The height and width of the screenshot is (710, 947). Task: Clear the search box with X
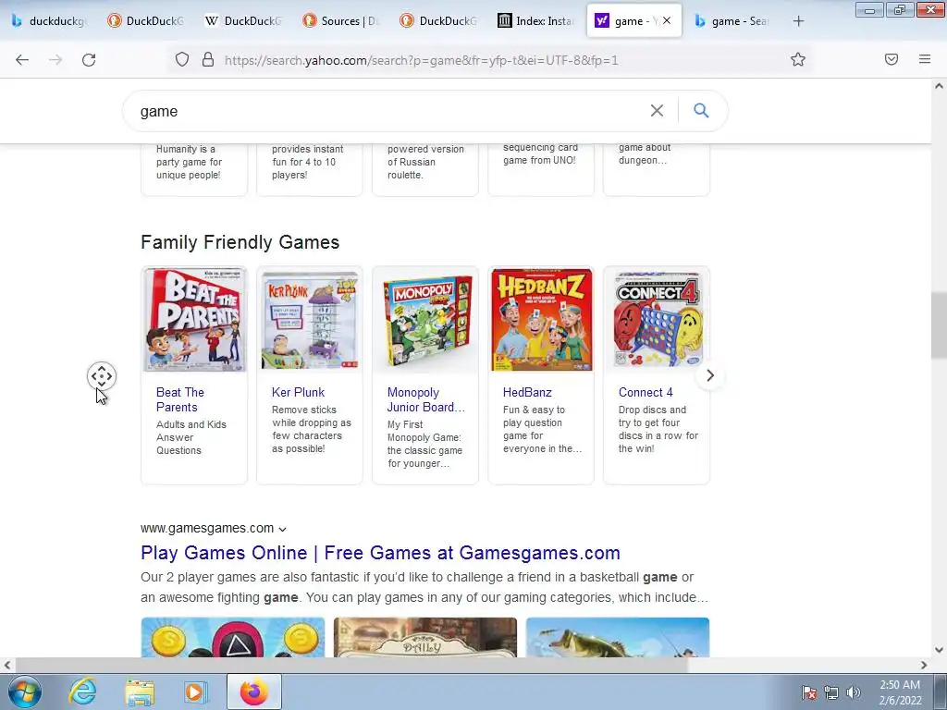[657, 111]
